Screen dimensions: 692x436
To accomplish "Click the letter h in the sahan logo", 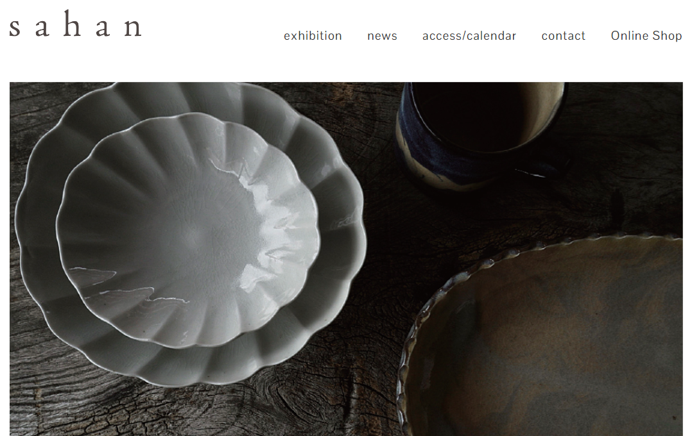I will point(73,23).
